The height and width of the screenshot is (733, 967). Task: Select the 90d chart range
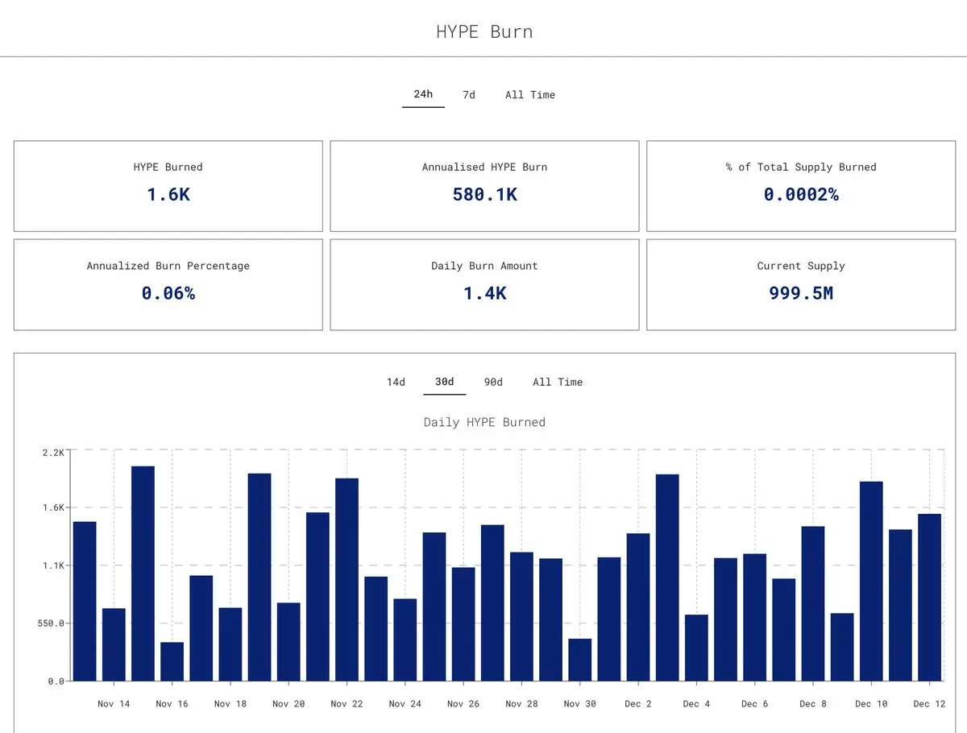click(493, 382)
